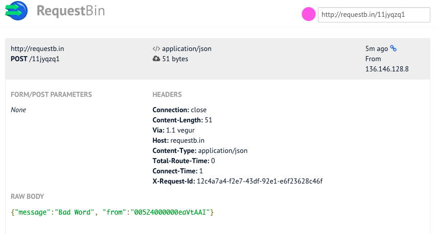Viewport: 437px width, 234px height.
Task: Click the POST /11jyqzq1 request line
Action: point(35,59)
